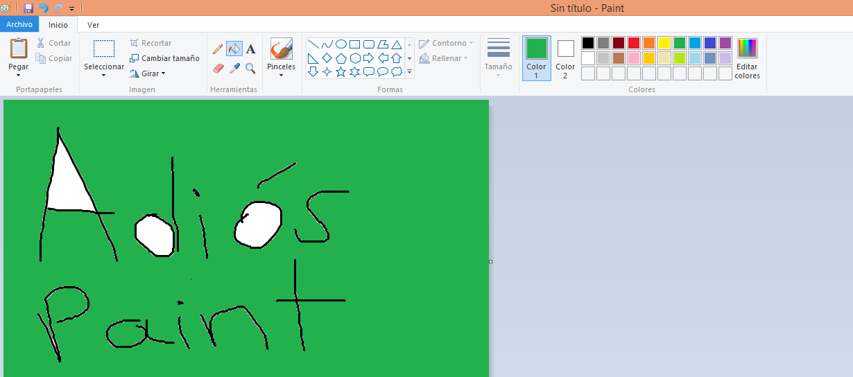Open Editar colores dialog
The image size is (853, 377).
tap(748, 58)
